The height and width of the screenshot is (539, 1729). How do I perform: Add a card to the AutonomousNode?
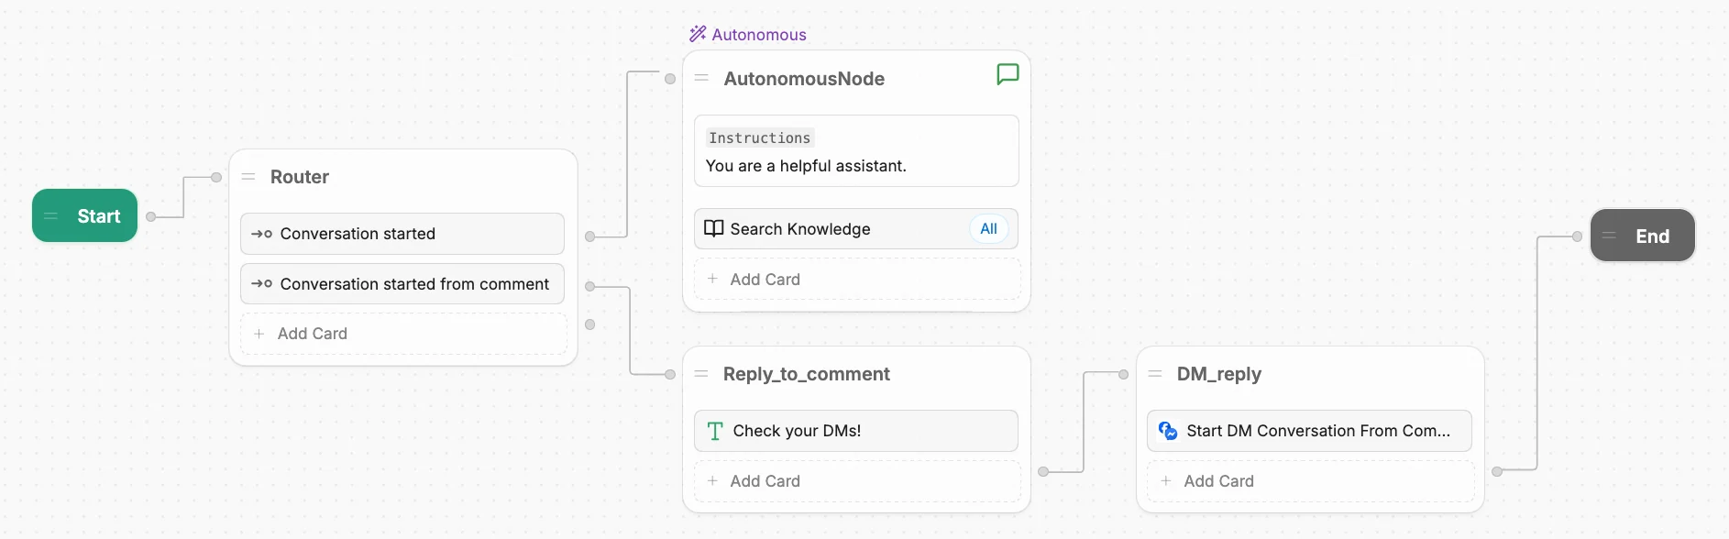[x=857, y=279]
